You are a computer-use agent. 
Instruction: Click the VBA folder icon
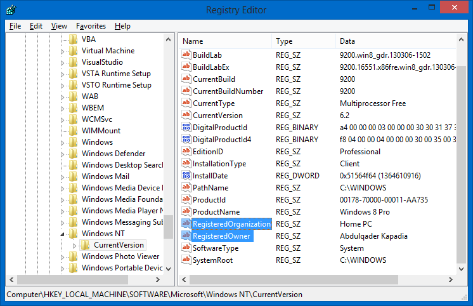74,39
